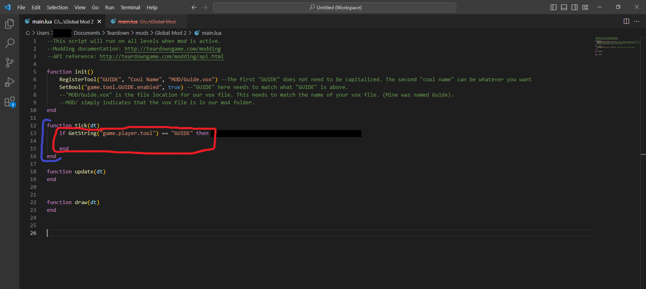The width and height of the screenshot is (646, 289).
Task: Close the main.lua Global Mod 2 tab
Action: [x=99, y=21]
